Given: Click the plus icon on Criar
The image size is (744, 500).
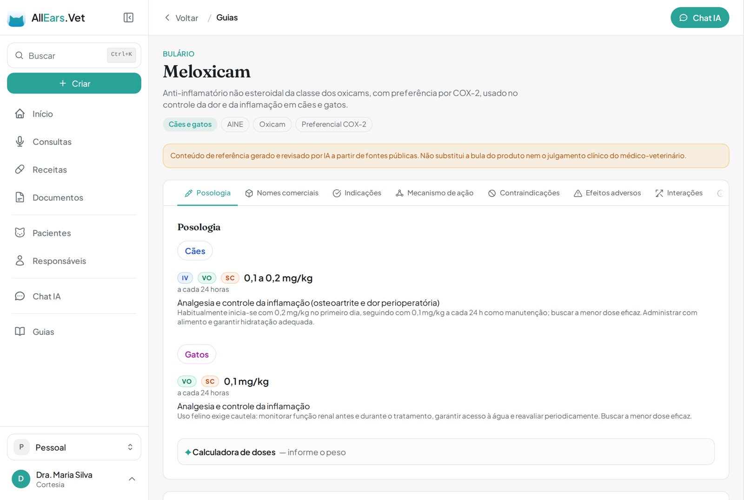Looking at the screenshot, I should (63, 83).
